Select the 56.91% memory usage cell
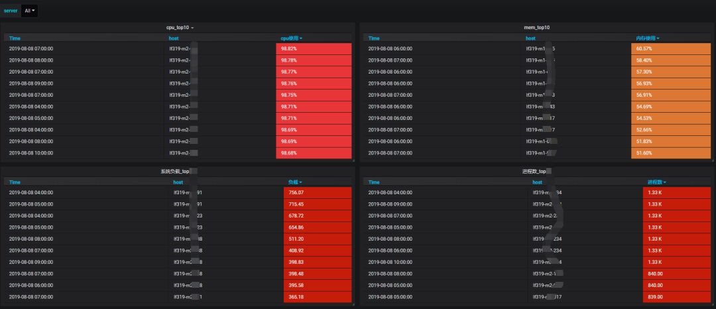The height and width of the screenshot is (309, 716). (671, 95)
